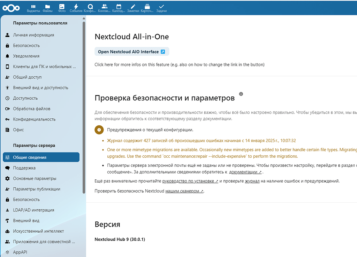Click the Nextcloud logo
Viewport: 357px width, 257px height.
(x=11, y=8)
